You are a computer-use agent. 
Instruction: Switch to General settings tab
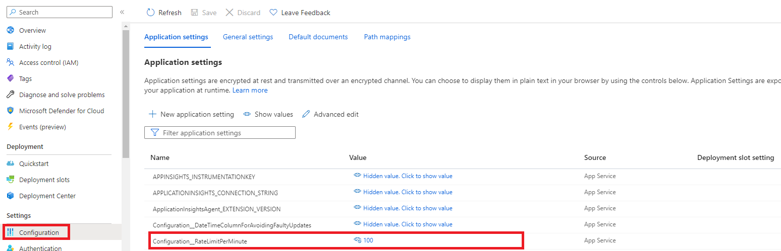tap(248, 37)
